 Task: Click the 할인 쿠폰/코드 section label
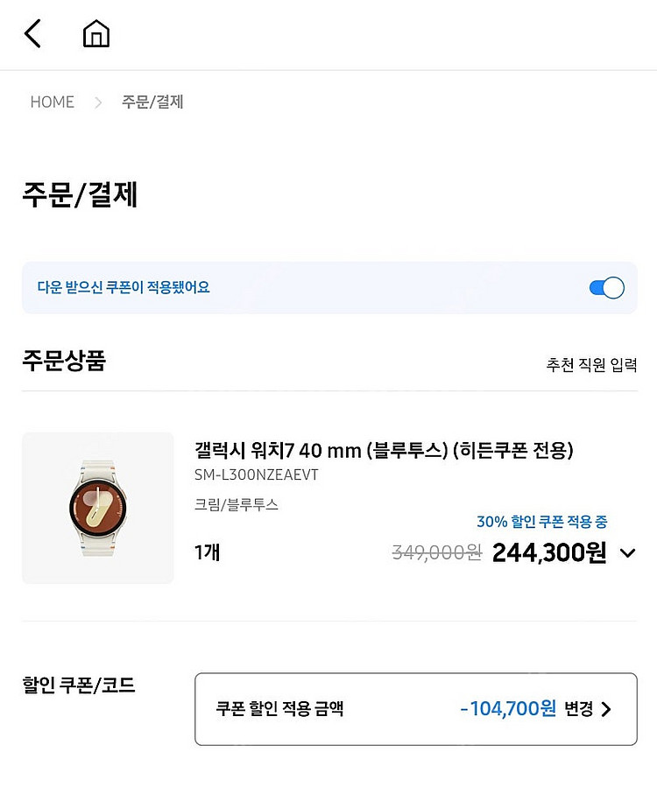point(79,685)
